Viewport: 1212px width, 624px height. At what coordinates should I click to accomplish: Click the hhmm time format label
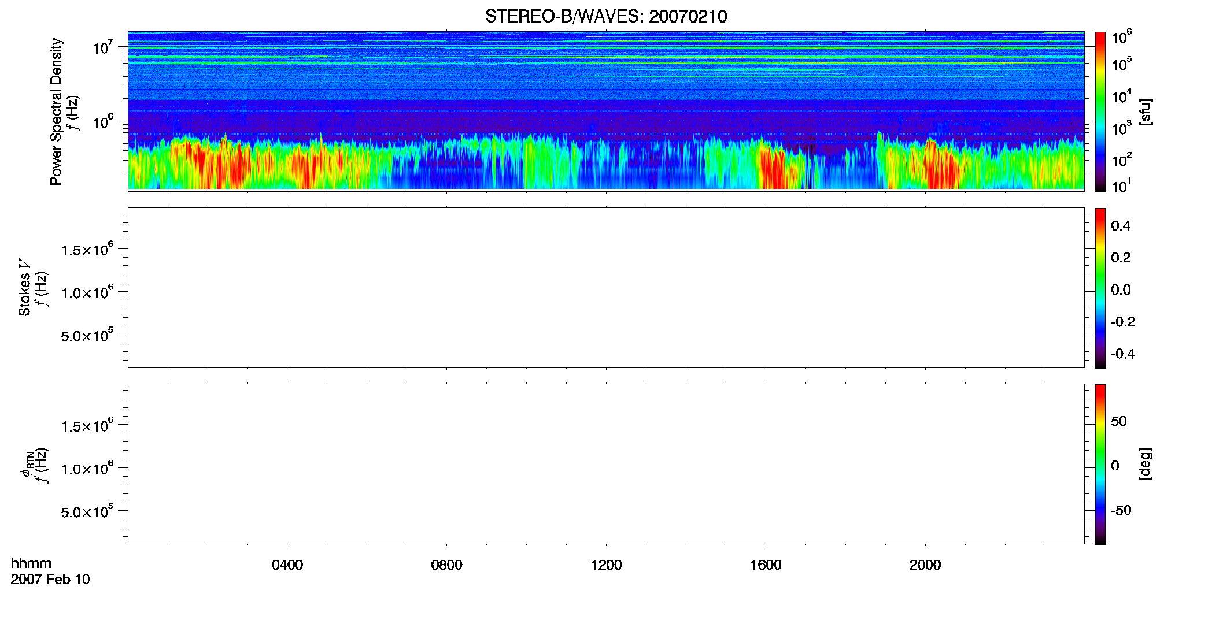[x=31, y=563]
